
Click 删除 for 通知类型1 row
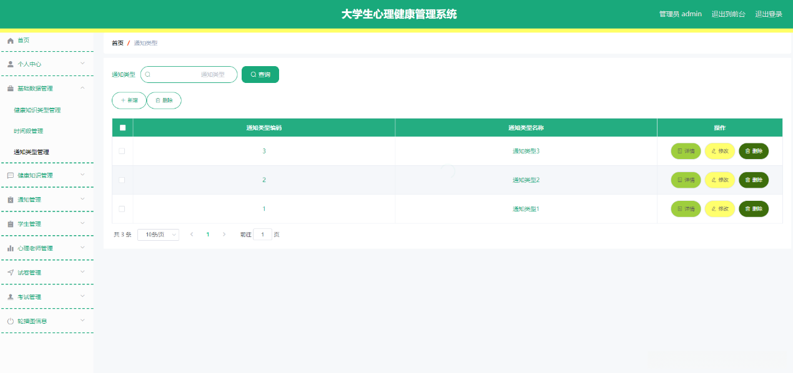(754, 209)
